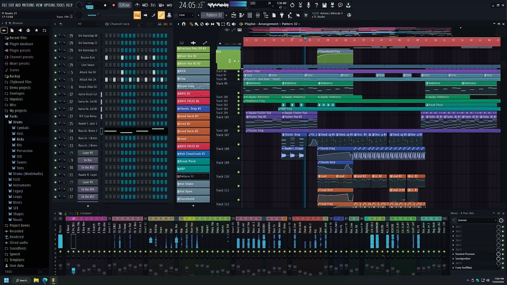The image size is (507, 285).
Task: Select the playlist zoom magnifier tool
Action: 228,24
